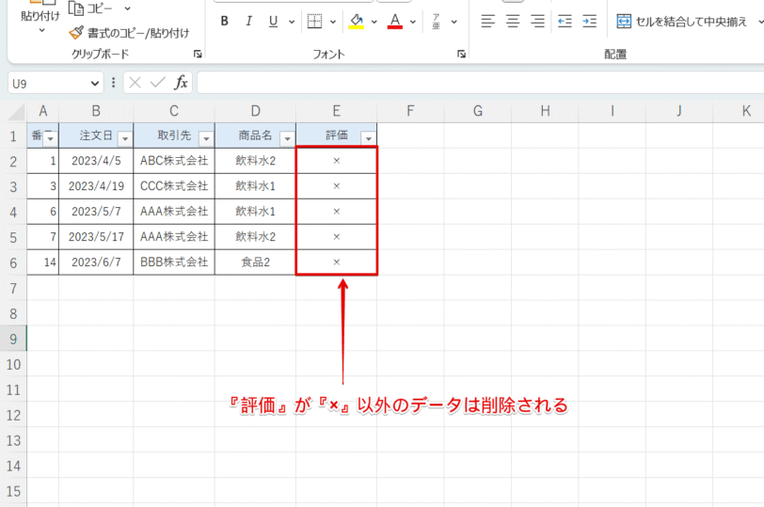Viewport: 764px width, 507px height.
Task: Select cell 食品2
Action: pyautogui.click(x=255, y=262)
